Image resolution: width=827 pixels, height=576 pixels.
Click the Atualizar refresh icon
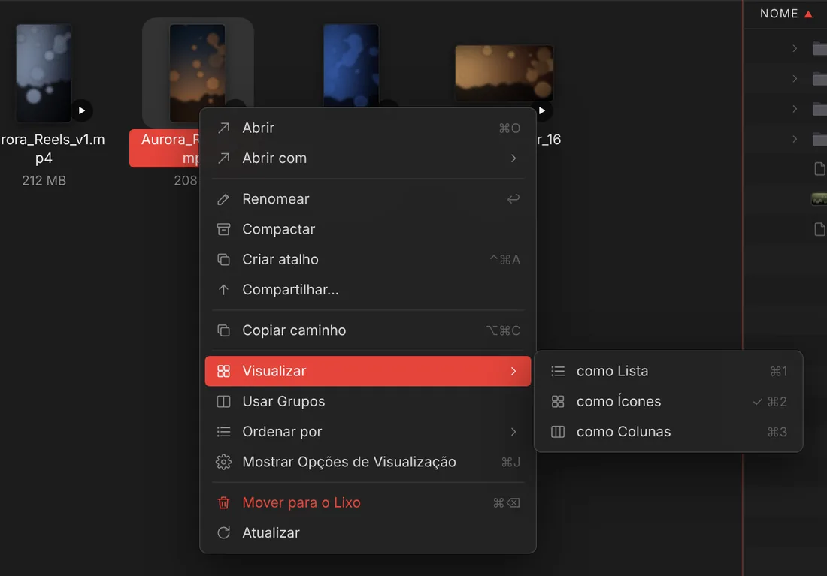pos(223,532)
